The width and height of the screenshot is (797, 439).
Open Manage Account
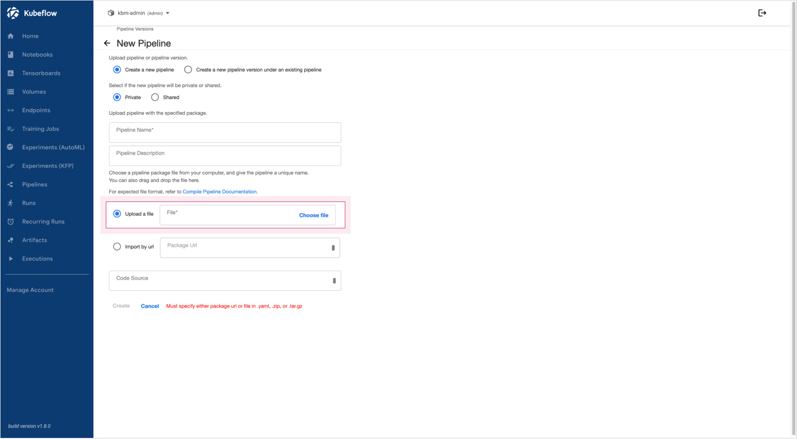pyautogui.click(x=30, y=290)
